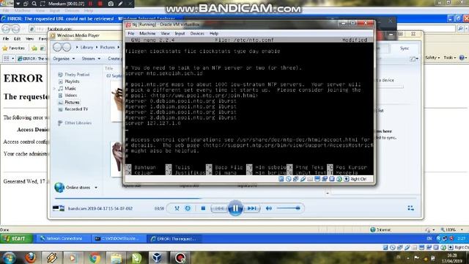Click Library in the Media Player breadcrumb
The height and width of the screenshot is (264, 469).
coord(86,47)
